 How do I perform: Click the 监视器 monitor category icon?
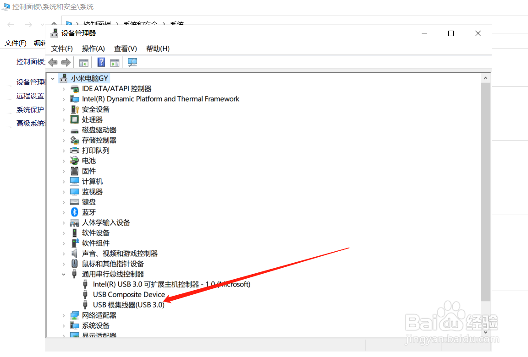point(74,191)
